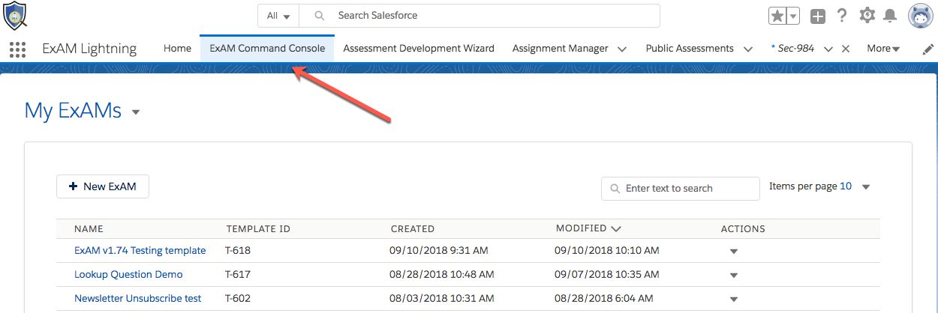Open the Notifications bell icon
Image resolution: width=938 pixels, height=313 pixels.
[x=890, y=16]
